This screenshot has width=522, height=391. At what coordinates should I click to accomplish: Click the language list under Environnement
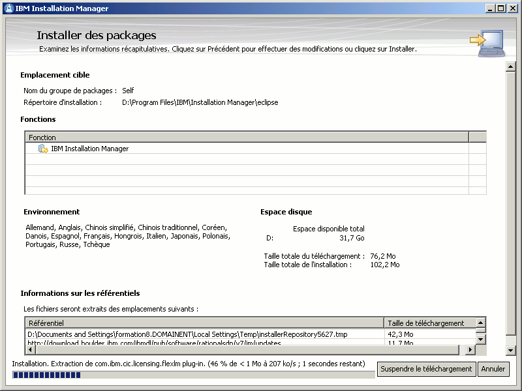(x=128, y=236)
